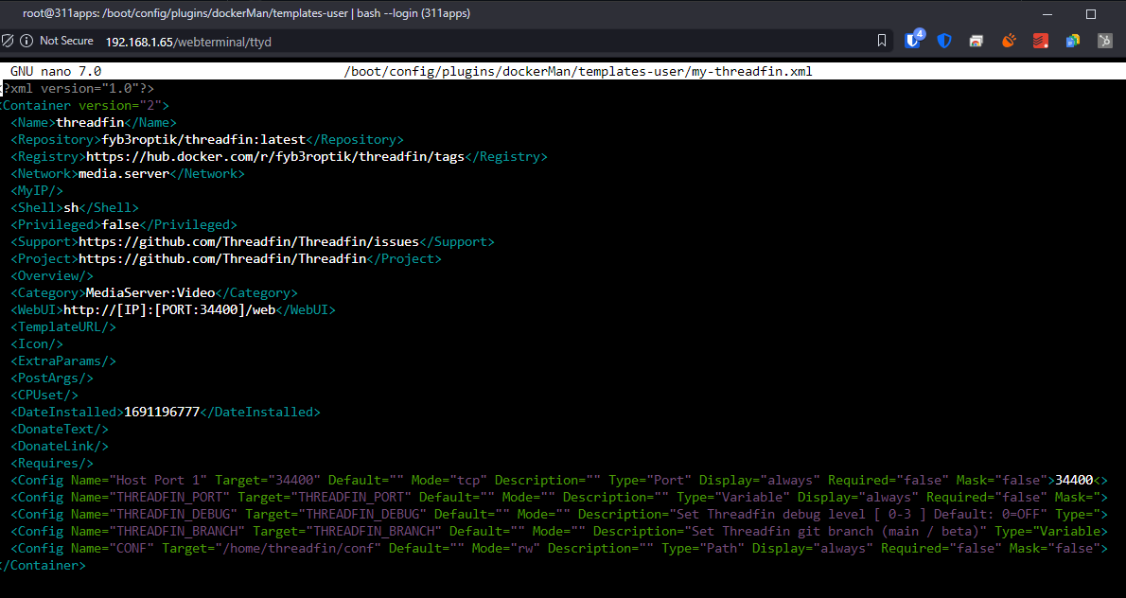
Task: Click the Project github Threadfin URL
Action: pos(222,258)
